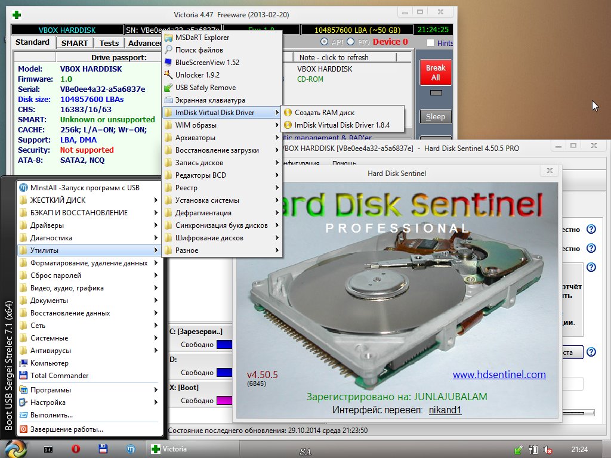
Task: Open Total Commander taskbar floppy icon
Action: click(103, 448)
